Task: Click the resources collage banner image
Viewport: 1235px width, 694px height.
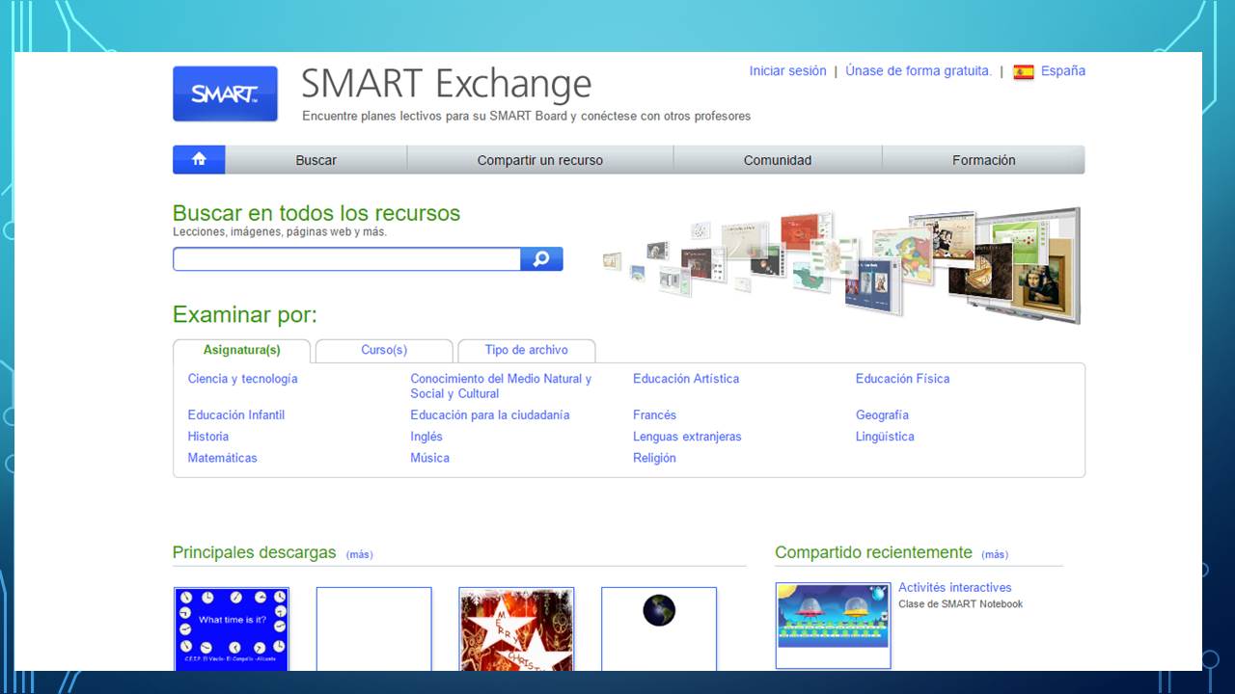Action: pos(841,265)
